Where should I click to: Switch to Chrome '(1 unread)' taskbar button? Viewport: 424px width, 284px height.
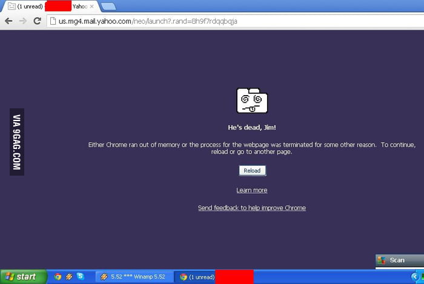tap(197, 277)
